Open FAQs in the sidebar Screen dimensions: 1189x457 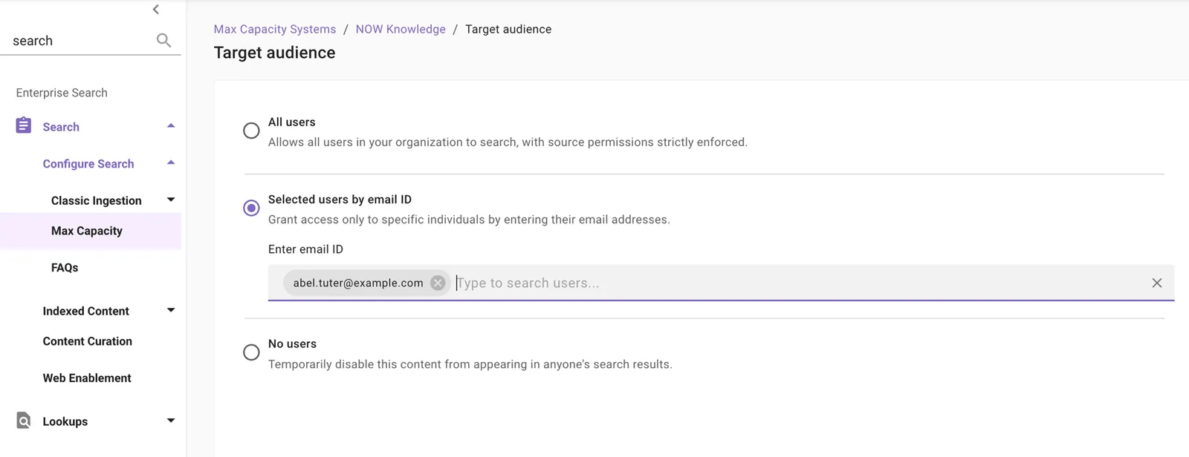coord(65,268)
